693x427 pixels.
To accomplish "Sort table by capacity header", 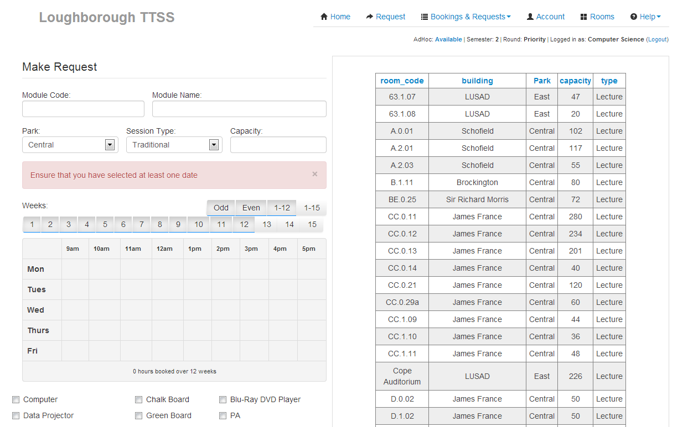I will [576, 81].
